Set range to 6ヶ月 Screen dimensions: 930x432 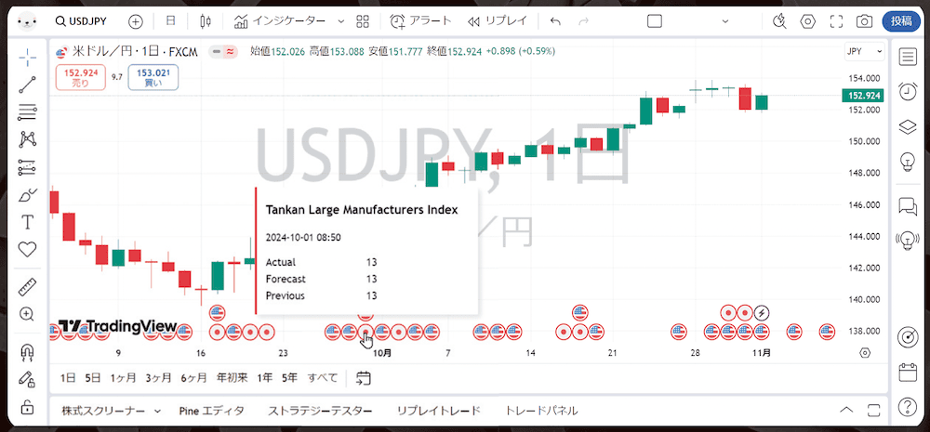click(x=194, y=377)
